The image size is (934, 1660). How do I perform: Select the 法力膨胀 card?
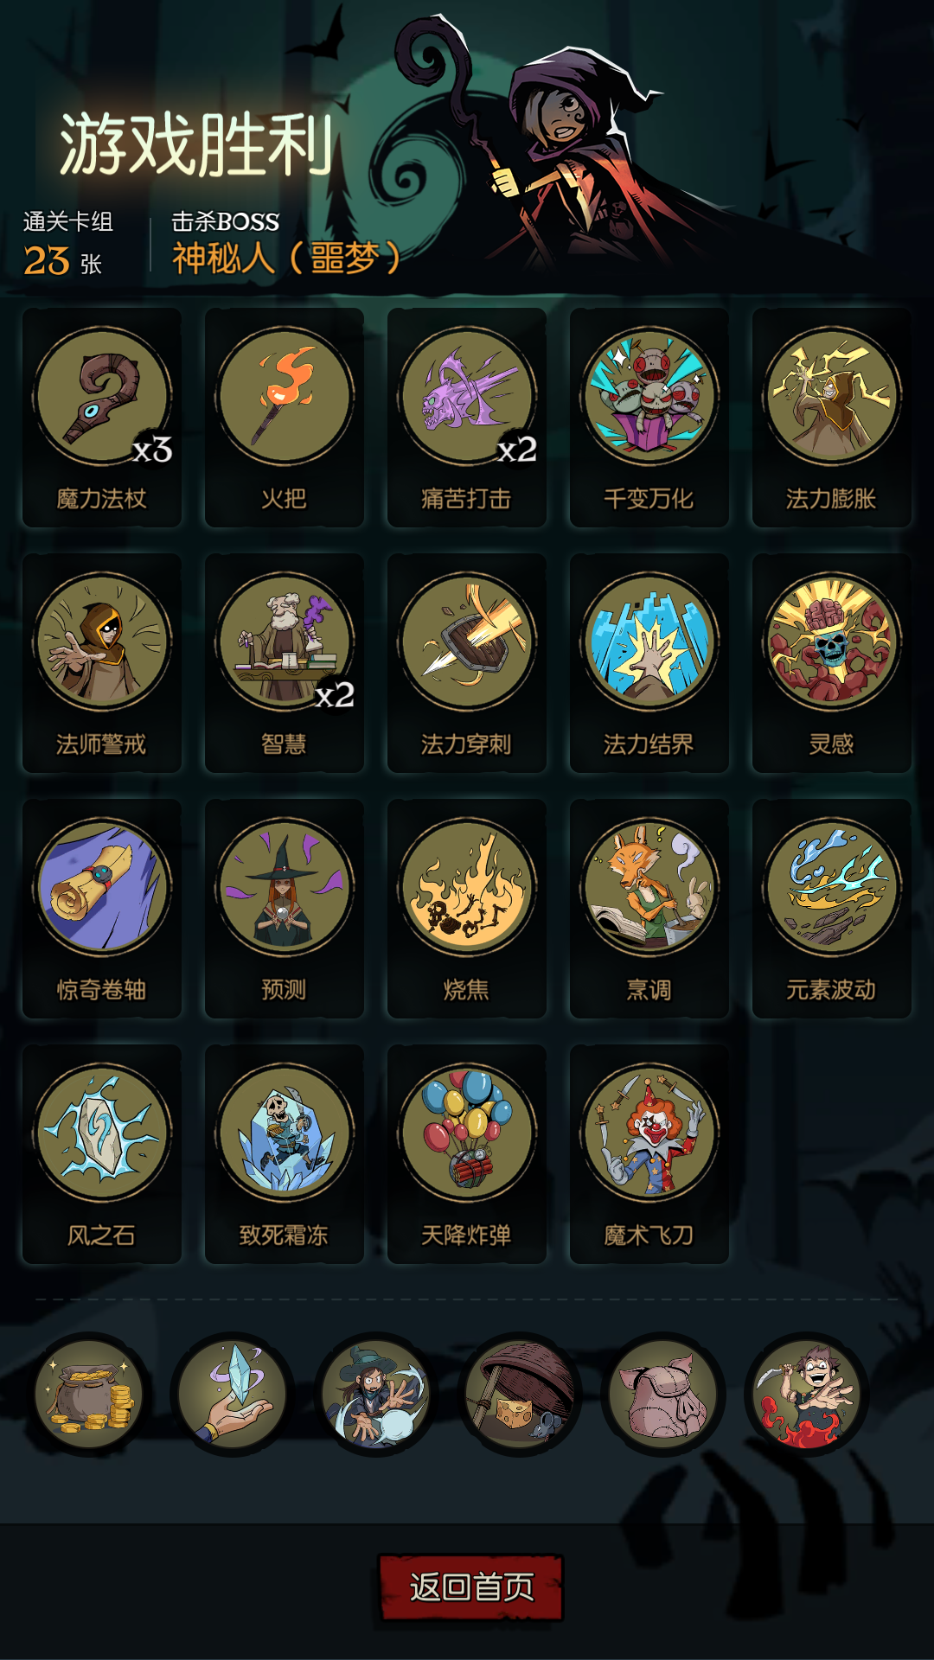coord(832,418)
